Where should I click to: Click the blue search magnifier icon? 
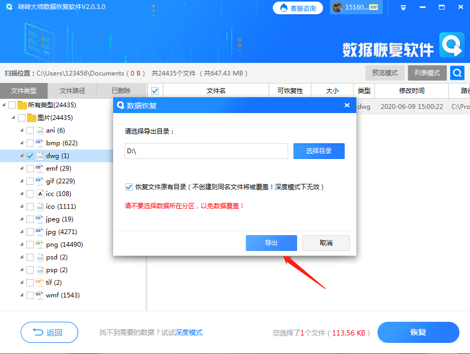click(457, 72)
